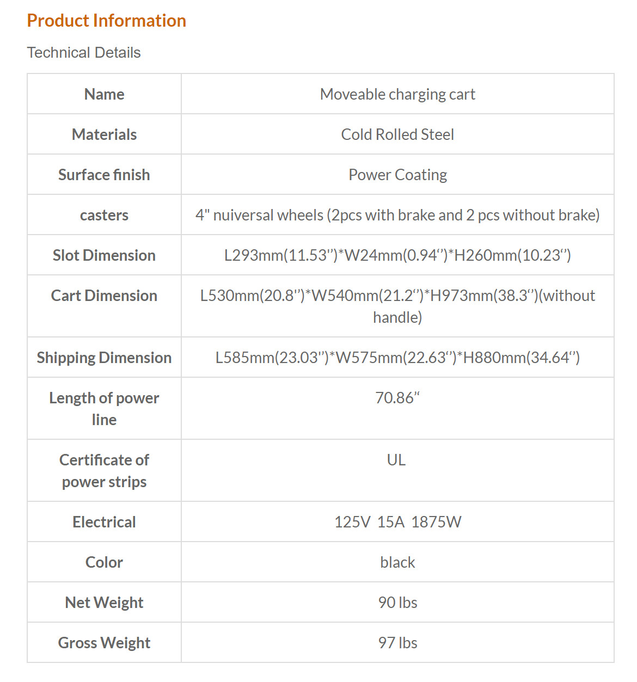This screenshot has height=682, width=637.
Task: Select the Technical Details subtitle text
Action: coord(84,52)
